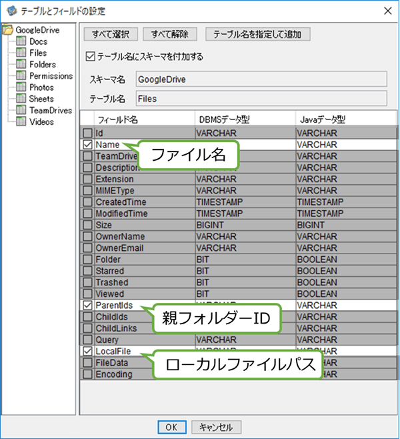Check the Encoding field checkbox
The width and height of the screenshot is (400, 439).
(x=87, y=374)
